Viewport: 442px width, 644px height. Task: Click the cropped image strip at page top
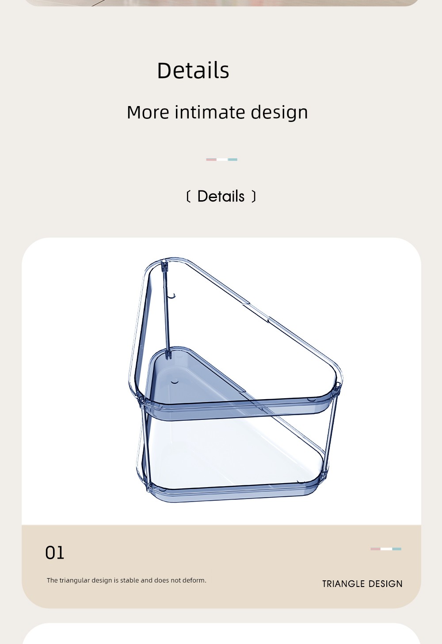(221, 3)
